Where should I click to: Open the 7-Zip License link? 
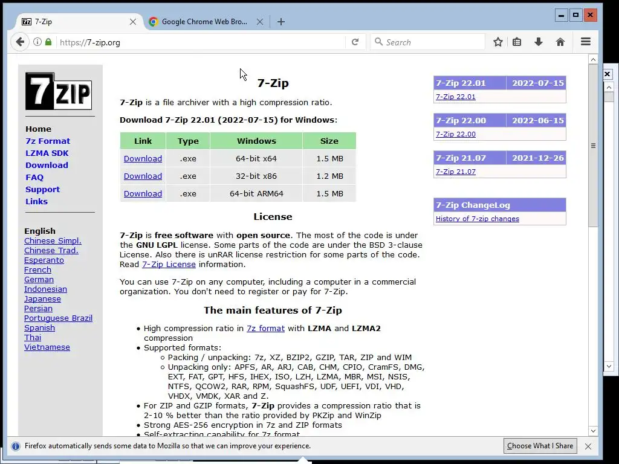tap(169, 265)
